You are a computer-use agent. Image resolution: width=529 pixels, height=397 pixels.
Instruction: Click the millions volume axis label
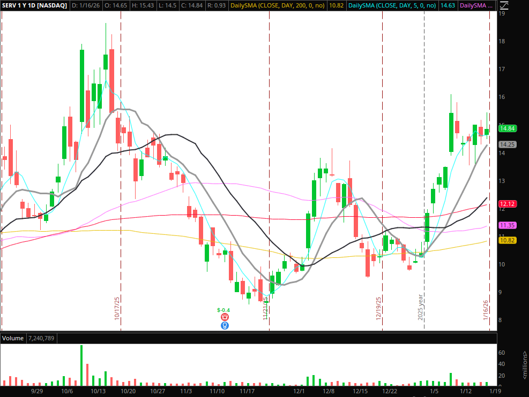524,366
